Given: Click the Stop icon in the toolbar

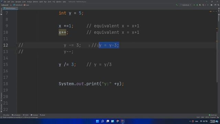Looking at the screenshot, I should [x=208, y=5].
